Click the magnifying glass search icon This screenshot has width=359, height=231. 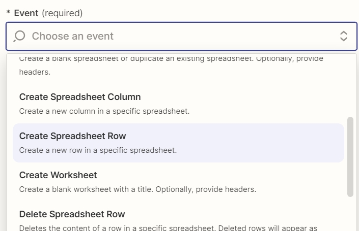(x=19, y=36)
